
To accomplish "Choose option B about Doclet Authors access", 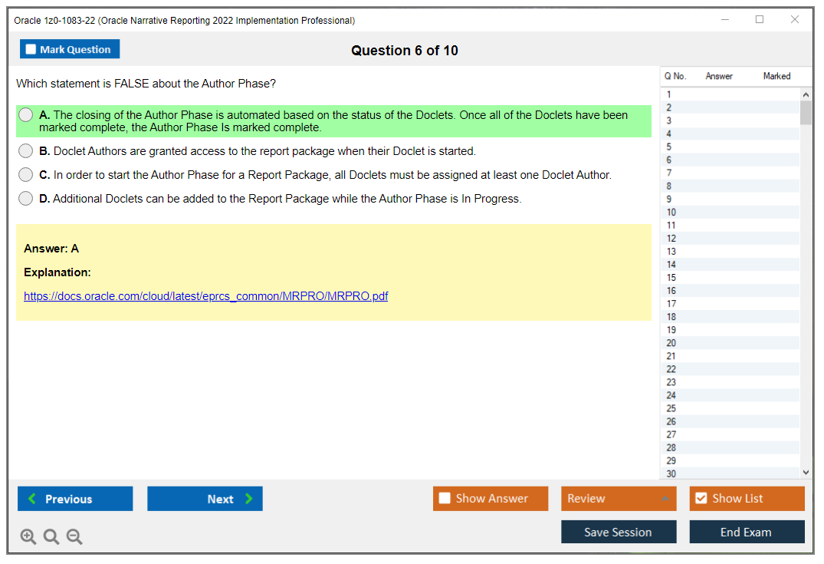I will tap(26, 151).
